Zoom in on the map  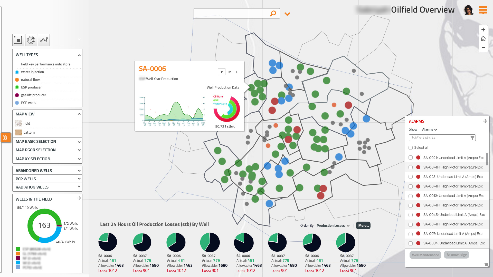pyautogui.click(x=483, y=29)
